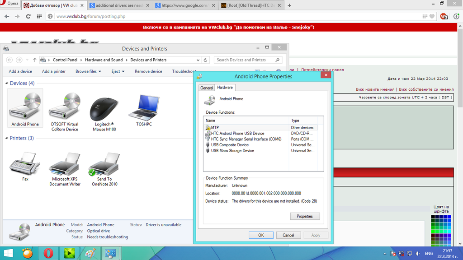This screenshot has width=463, height=260.
Task: Open the Action Center flag in tray
Action: coord(393,254)
